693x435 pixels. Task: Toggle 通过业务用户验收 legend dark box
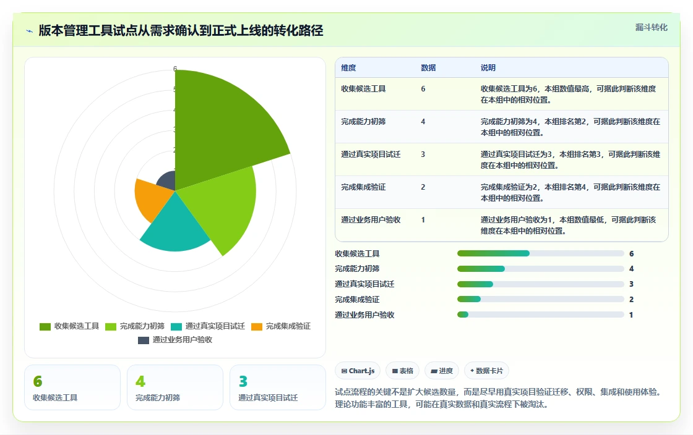143,340
